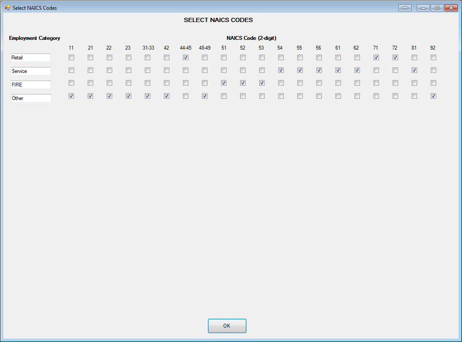Screen dimensions: 462x342
Task: Enable NAICS code 42 for FIRE
Action: pos(167,84)
